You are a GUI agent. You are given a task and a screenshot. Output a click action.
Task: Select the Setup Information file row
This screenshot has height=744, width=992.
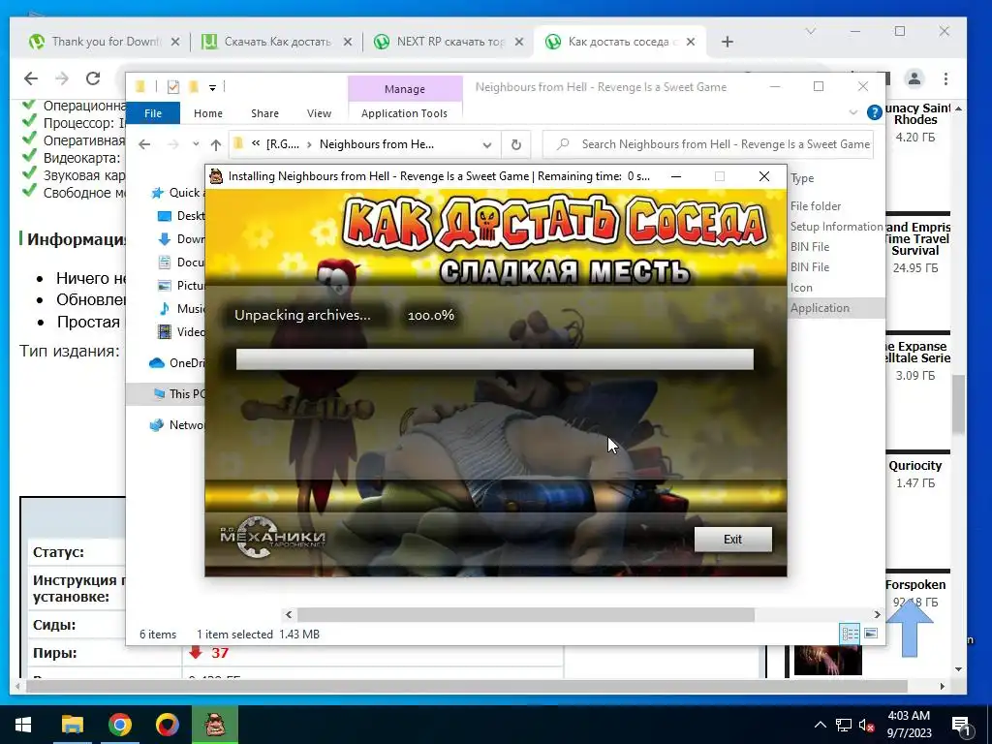click(x=836, y=227)
